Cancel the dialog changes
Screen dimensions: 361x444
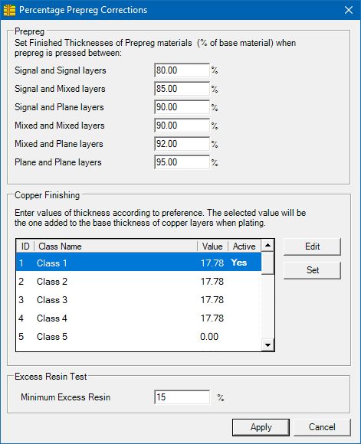point(322,427)
